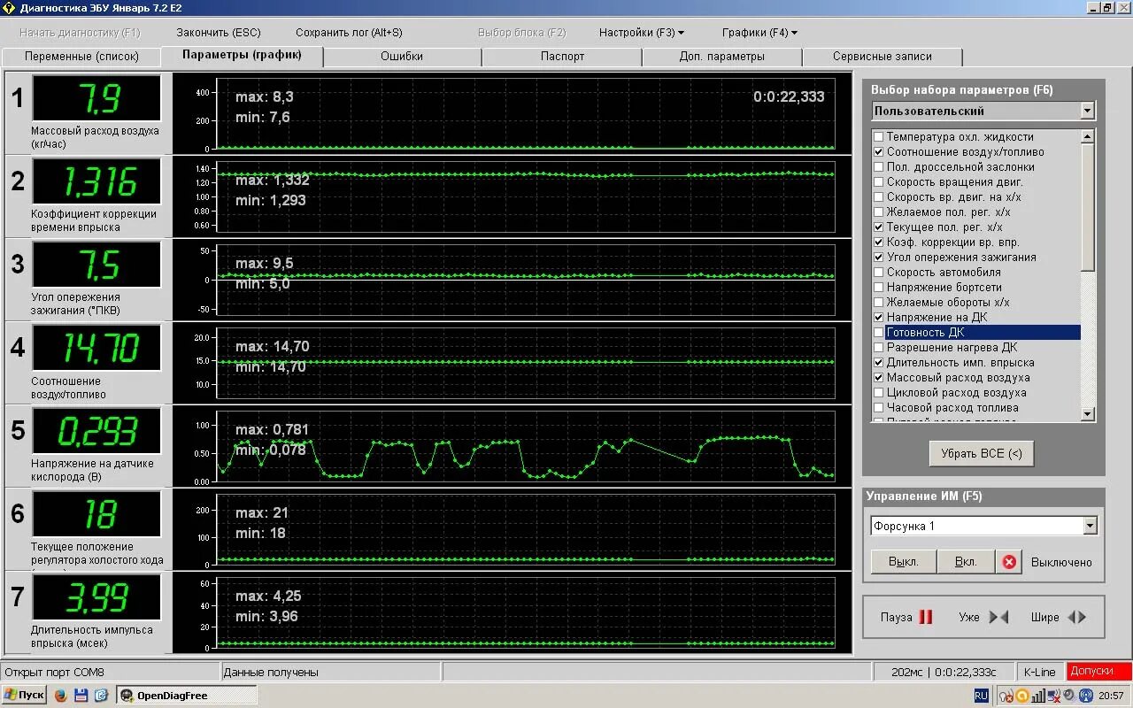Select the Параметры (график) tab
Viewport: 1133px width, 708px height.
tap(242, 56)
